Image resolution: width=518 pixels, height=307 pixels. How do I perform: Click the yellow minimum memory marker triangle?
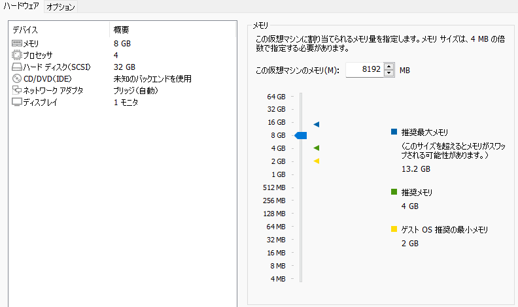click(317, 161)
